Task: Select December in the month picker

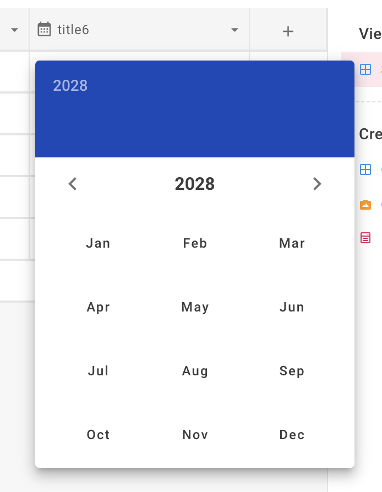Action: click(292, 434)
